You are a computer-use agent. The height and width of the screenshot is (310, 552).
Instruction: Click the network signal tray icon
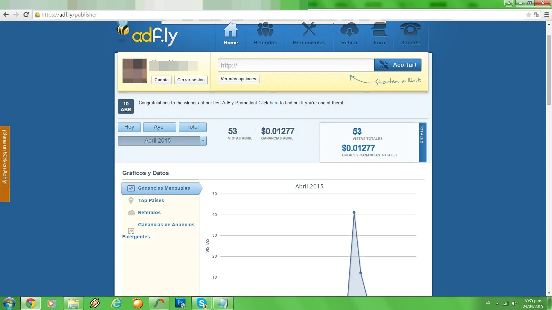tap(506, 303)
